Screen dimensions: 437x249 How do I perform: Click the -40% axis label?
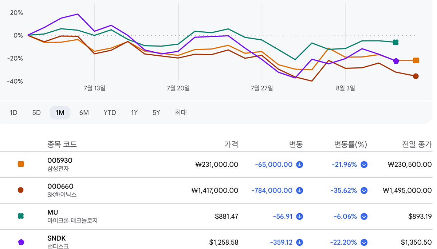pyautogui.click(x=15, y=82)
